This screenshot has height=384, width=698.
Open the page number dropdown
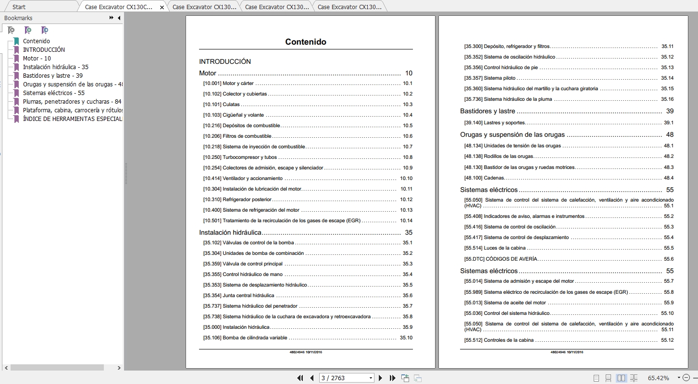(x=371, y=378)
